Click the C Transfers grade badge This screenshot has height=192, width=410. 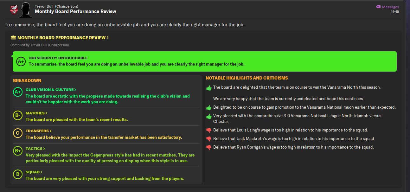(x=18, y=133)
